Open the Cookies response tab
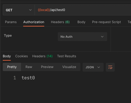Screen dimensions: 131x103 click(x=22, y=56)
